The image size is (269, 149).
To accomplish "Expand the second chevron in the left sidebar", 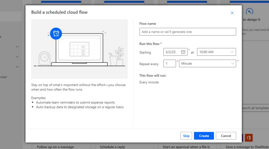I will click(x=17, y=57).
